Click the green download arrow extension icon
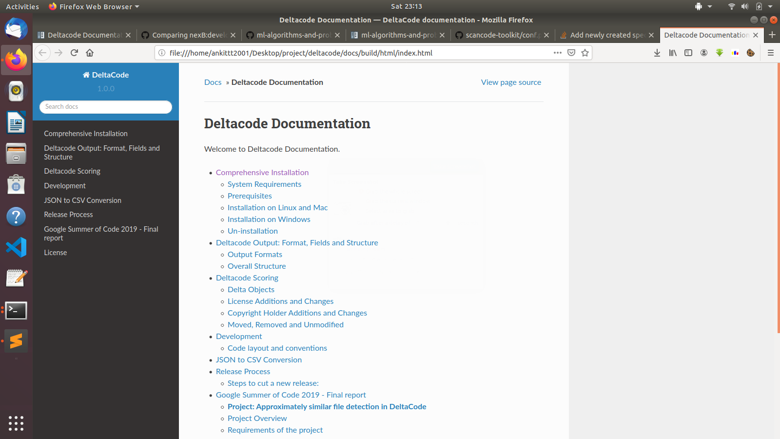Image resolution: width=780 pixels, height=439 pixels. click(720, 53)
